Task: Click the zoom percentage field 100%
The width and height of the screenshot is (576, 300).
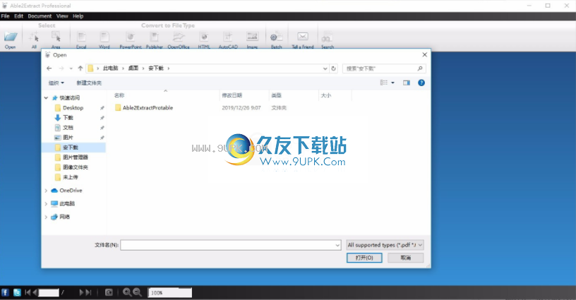Action: click(x=169, y=293)
